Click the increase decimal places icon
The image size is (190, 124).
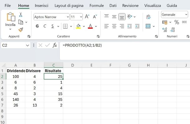(x=165, y=30)
